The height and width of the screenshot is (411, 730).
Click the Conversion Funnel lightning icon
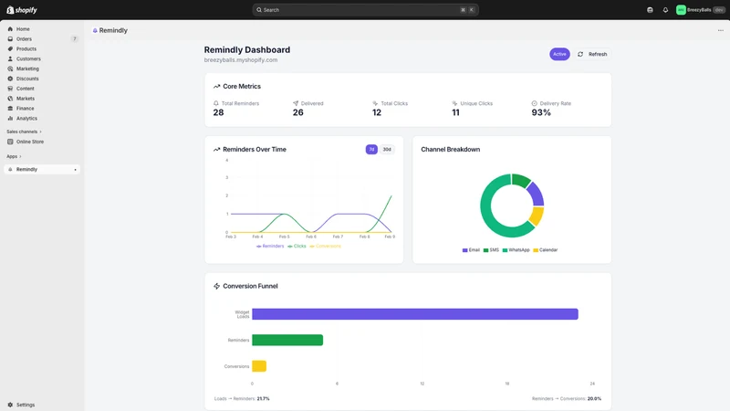pyautogui.click(x=216, y=286)
